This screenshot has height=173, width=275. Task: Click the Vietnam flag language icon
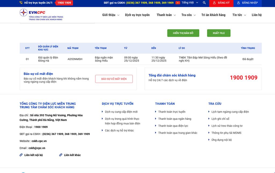tap(178, 3)
